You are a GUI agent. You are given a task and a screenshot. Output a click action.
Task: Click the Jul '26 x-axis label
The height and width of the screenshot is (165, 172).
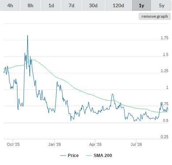click(x=136, y=144)
